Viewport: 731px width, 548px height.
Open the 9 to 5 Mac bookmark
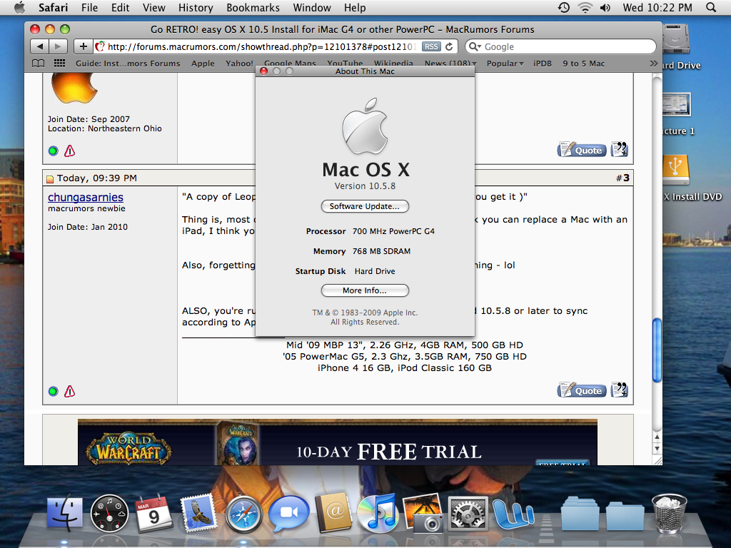point(583,64)
